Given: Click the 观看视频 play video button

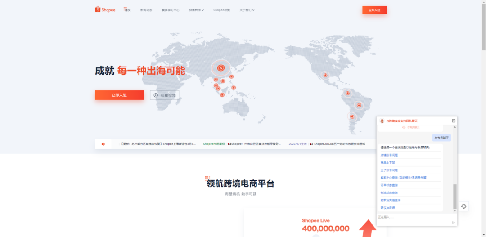Looking at the screenshot, I should point(164,95).
